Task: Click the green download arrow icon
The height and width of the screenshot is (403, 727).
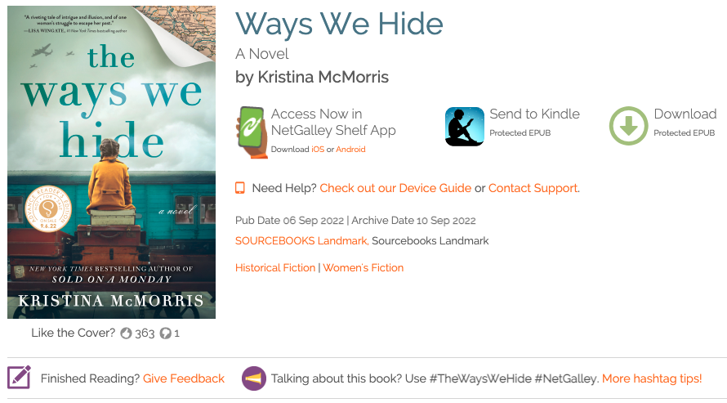Action: (628, 126)
